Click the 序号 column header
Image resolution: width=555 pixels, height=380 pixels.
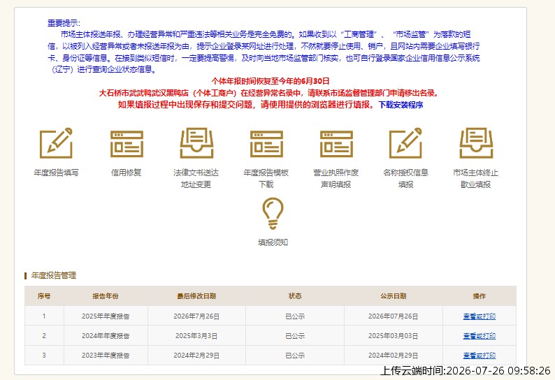(x=44, y=296)
